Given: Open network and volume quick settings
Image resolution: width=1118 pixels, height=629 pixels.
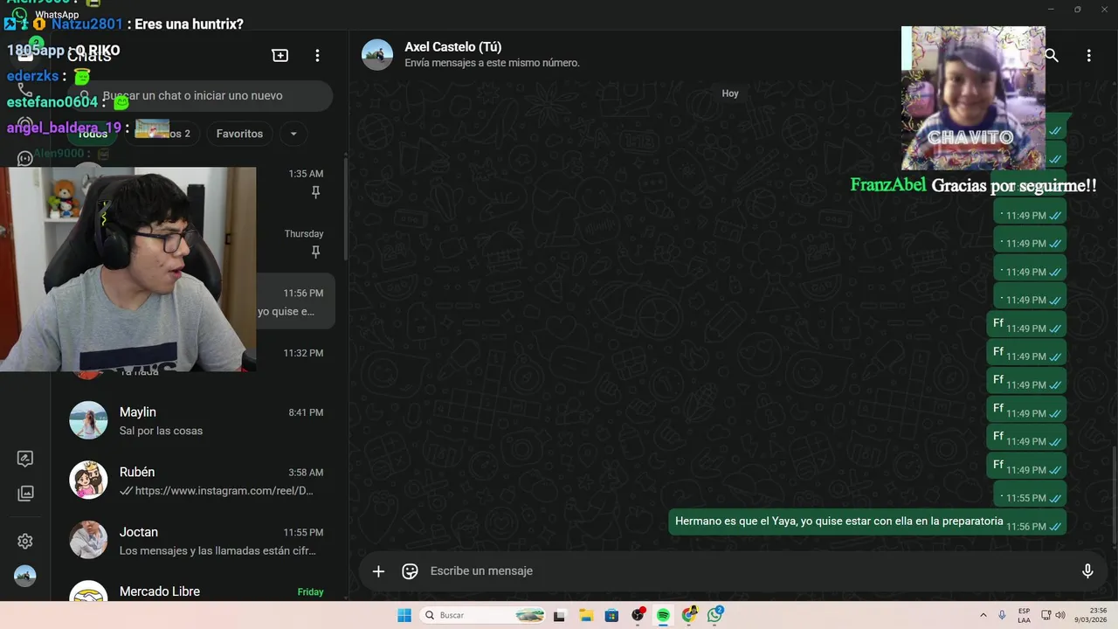Looking at the screenshot, I should 1052,615.
